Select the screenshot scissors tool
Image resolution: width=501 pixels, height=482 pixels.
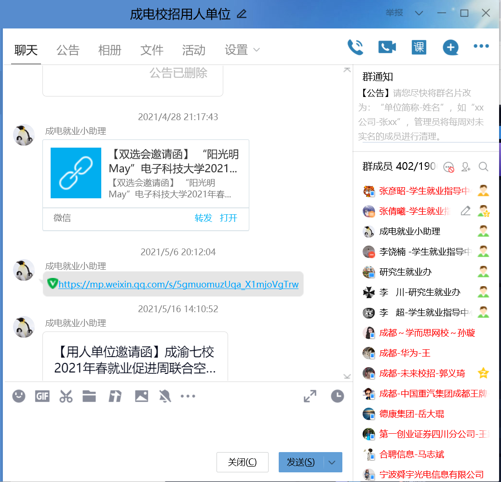(66, 396)
